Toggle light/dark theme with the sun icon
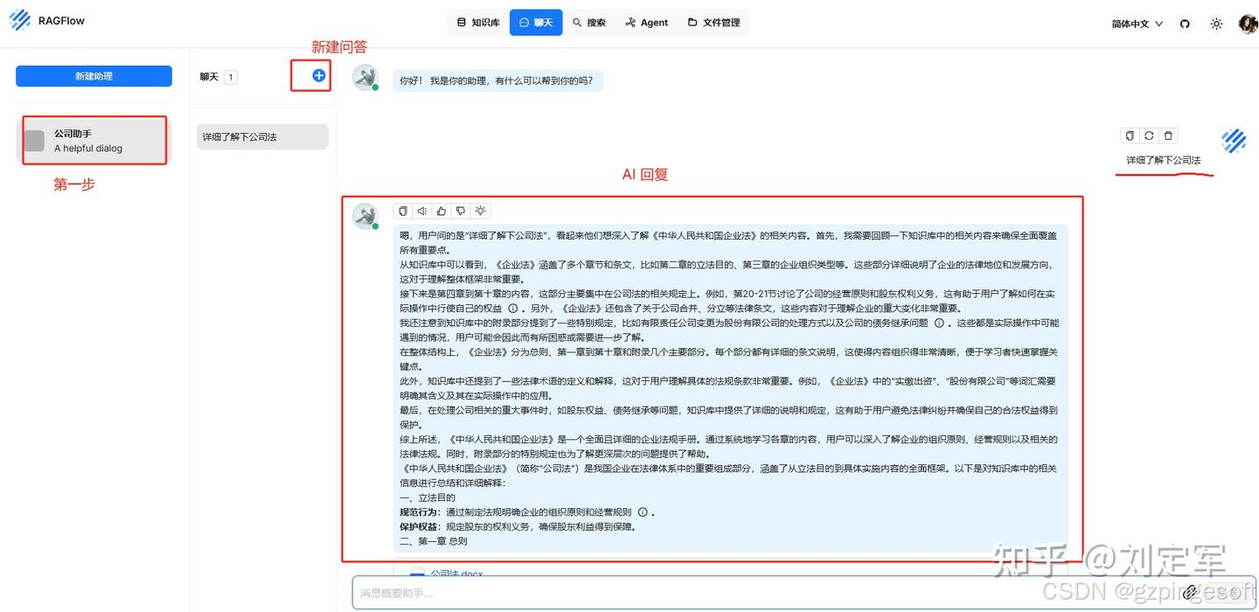Viewport: 1259px width, 612px height. click(x=1216, y=24)
